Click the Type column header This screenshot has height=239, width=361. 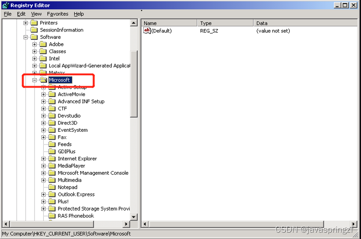[225, 23]
